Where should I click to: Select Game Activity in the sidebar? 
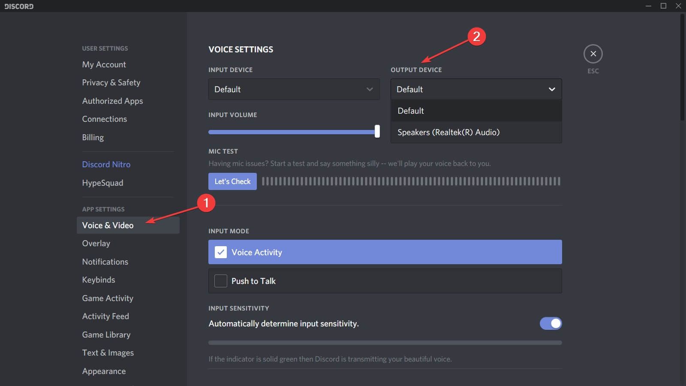pyautogui.click(x=108, y=298)
